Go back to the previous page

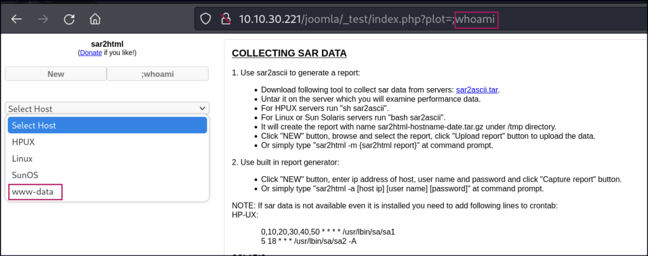tap(16, 18)
